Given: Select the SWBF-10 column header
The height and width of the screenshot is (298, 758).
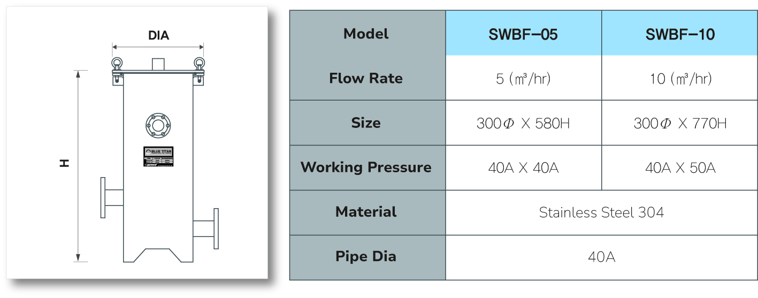Looking at the screenshot, I should tap(680, 33).
